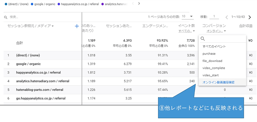Open the コンバージョン オンライン... filter dropdown
257x122 pixels.
[x=216, y=31]
